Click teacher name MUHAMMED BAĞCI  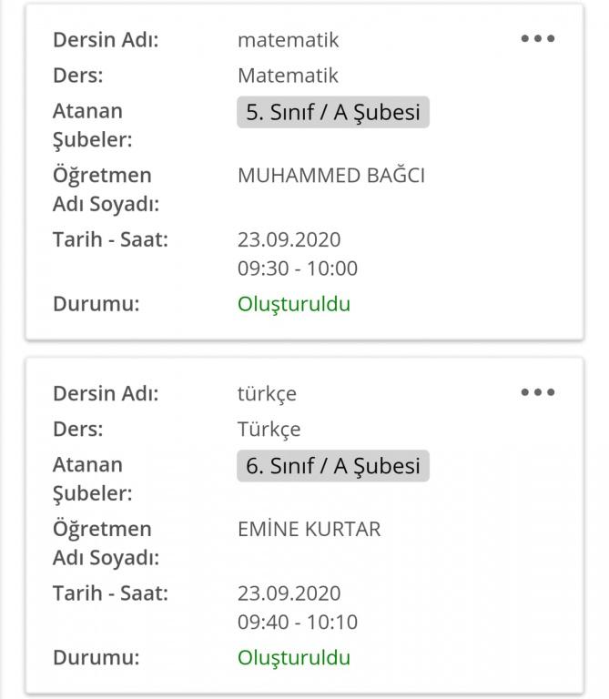click(x=330, y=176)
